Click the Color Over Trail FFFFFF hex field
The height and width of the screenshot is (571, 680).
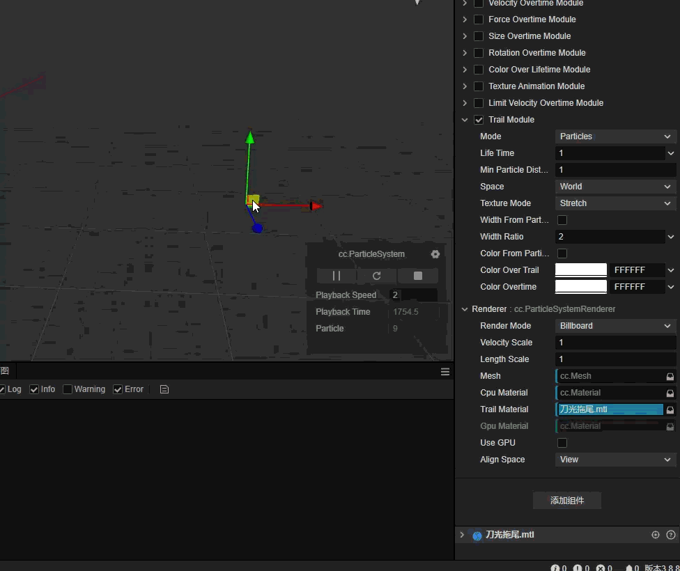(637, 270)
